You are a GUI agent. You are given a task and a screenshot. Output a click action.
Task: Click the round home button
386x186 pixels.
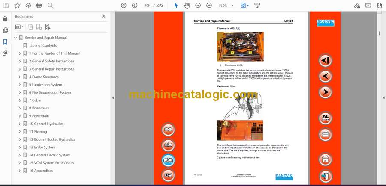325,159
